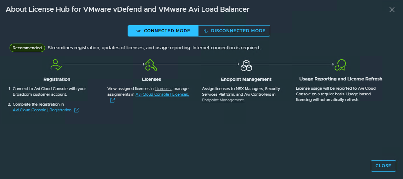Open the Endpoint Management link

tap(223, 100)
